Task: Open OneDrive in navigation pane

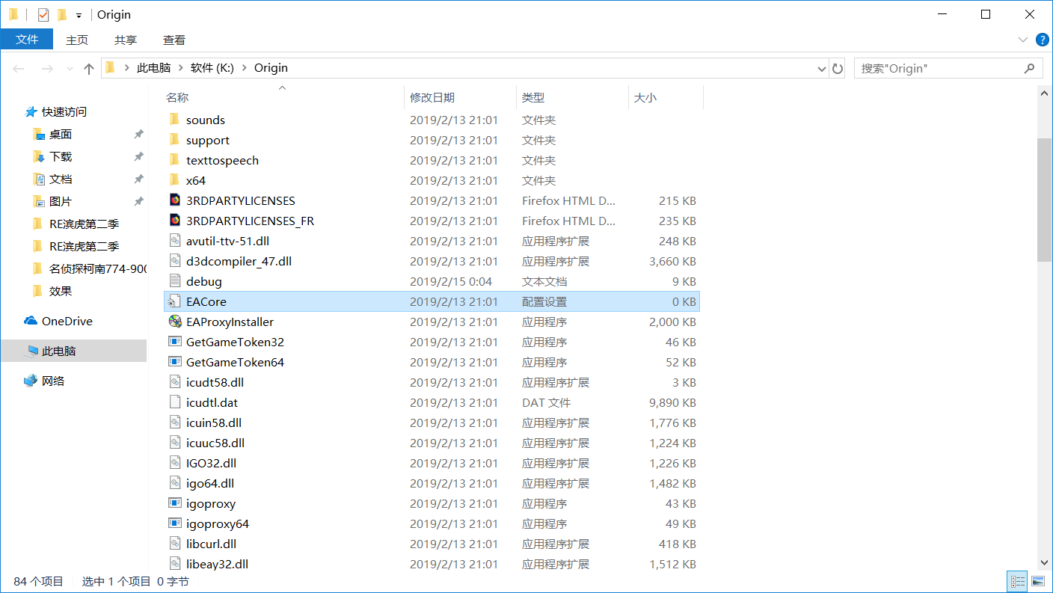Action: point(67,321)
